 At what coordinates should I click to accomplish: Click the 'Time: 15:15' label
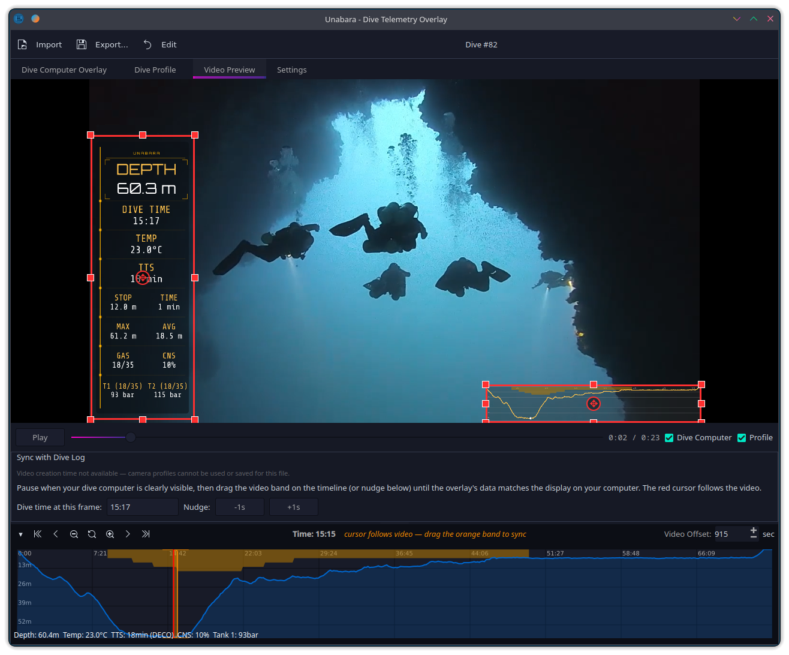(x=314, y=534)
